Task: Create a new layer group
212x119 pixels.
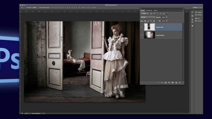Action: tap(173, 83)
